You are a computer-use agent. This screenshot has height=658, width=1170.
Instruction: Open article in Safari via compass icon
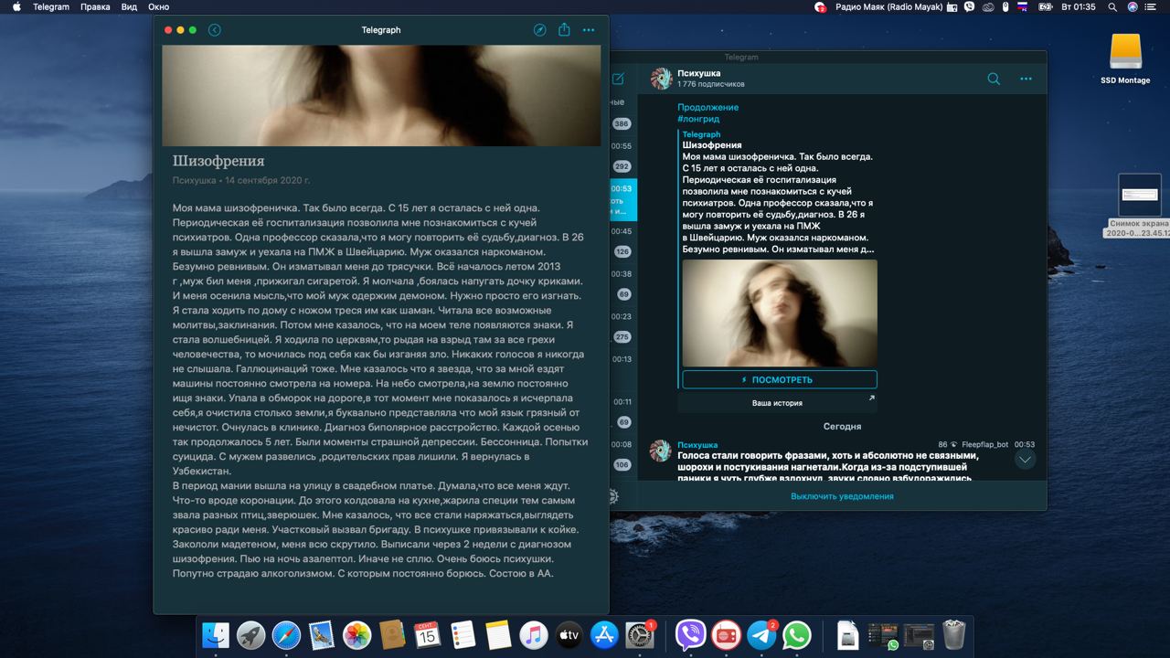[540, 30]
